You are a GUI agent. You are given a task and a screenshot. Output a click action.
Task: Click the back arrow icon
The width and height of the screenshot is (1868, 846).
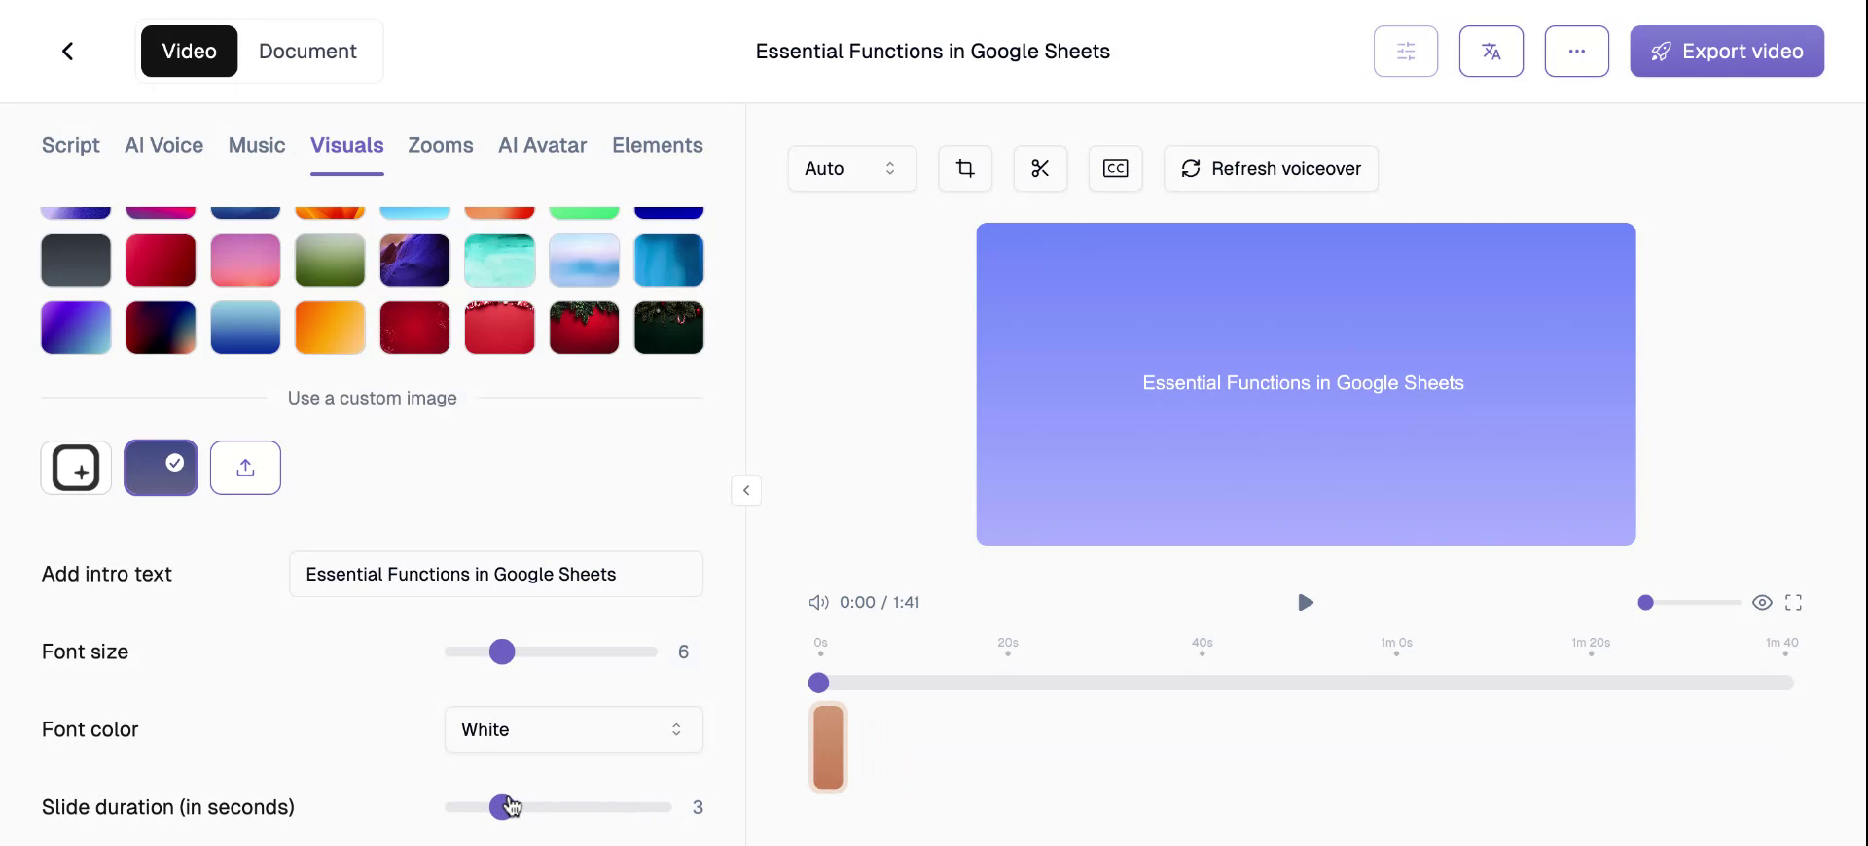(x=67, y=52)
